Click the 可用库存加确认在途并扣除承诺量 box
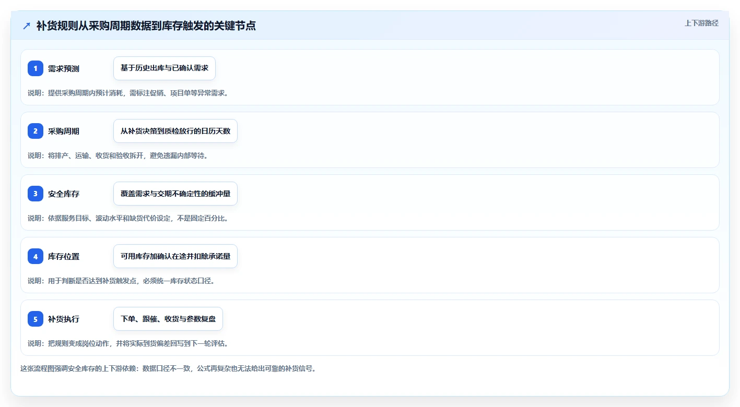The width and height of the screenshot is (740, 407). coord(175,256)
